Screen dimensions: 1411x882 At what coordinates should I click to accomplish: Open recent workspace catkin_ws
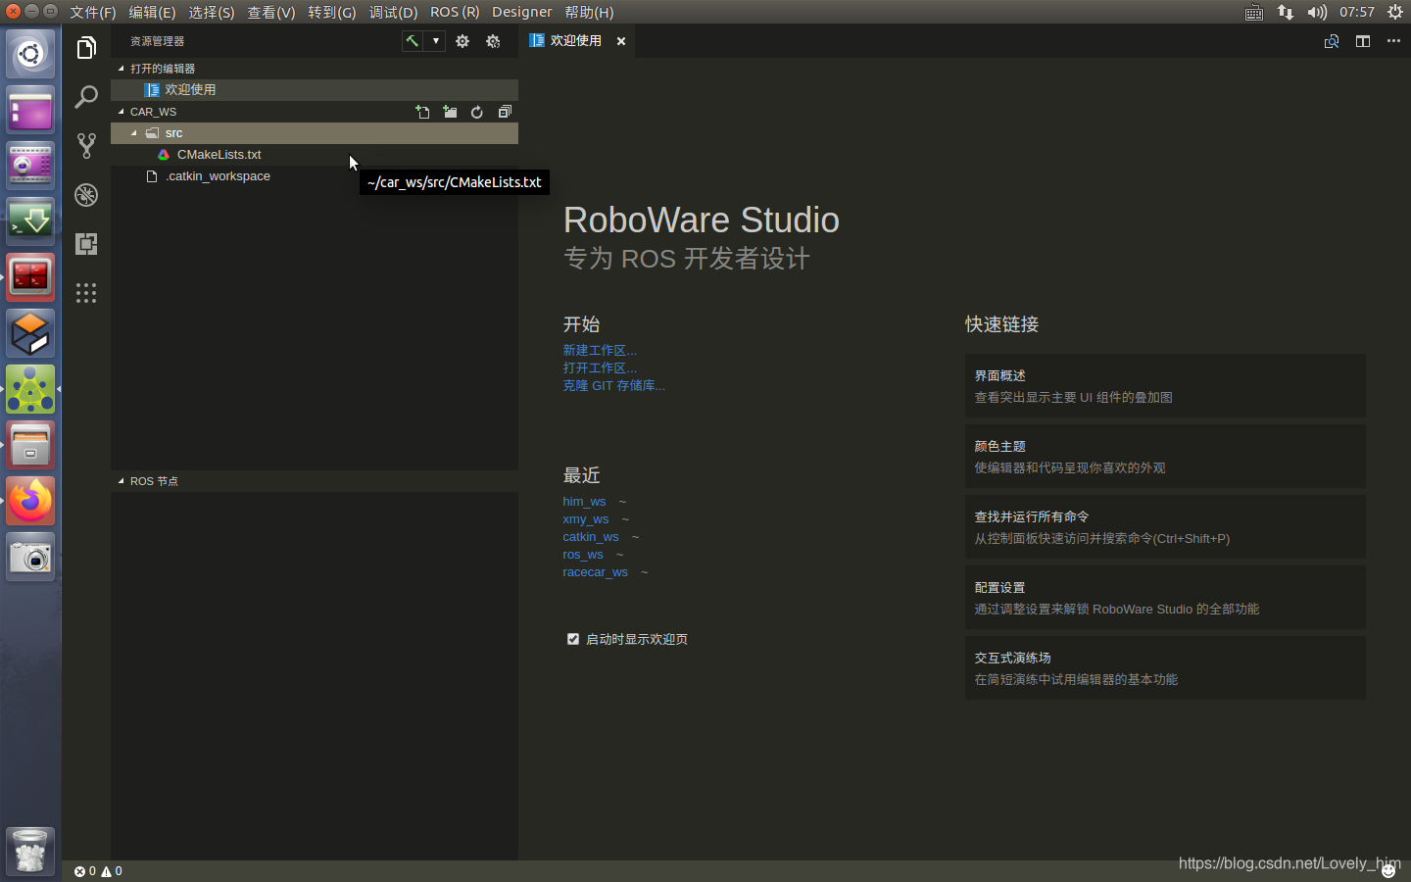click(x=591, y=537)
